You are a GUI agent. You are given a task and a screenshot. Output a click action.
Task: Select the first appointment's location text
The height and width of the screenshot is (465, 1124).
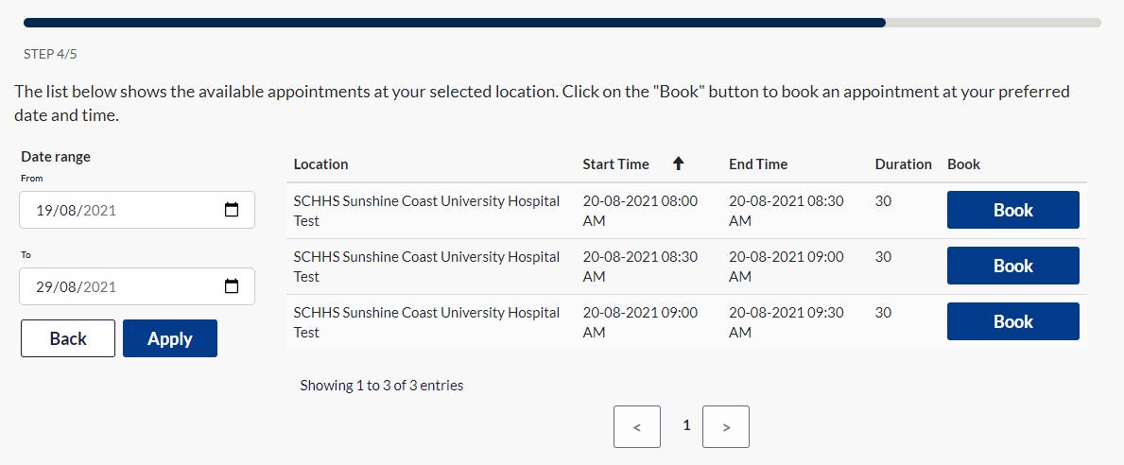pyautogui.click(x=426, y=210)
